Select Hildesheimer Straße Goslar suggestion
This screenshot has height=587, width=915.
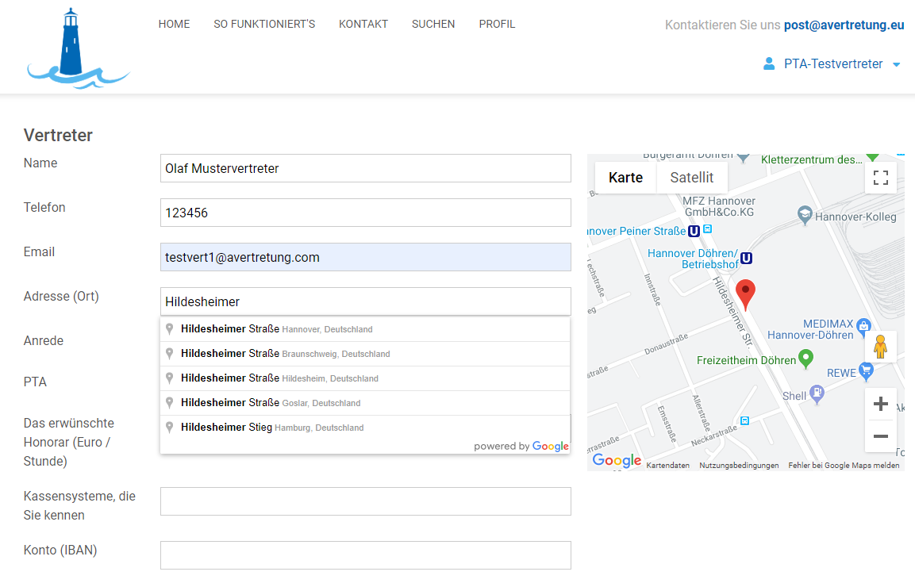click(365, 403)
